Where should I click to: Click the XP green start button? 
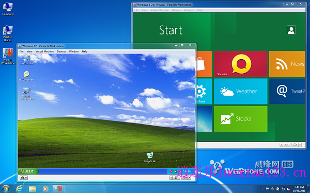[x=28, y=171]
